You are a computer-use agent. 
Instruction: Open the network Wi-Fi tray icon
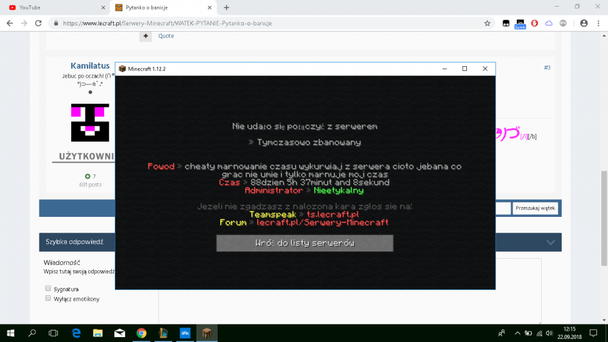pos(539,333)
